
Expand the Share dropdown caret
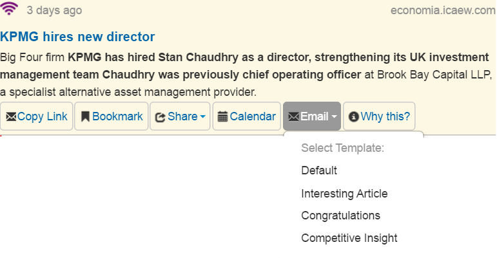coord(203,116)
